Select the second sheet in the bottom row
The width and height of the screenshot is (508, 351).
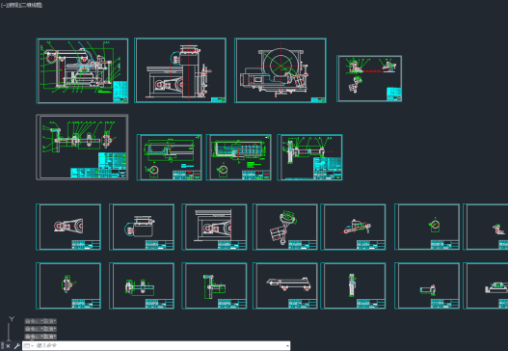click(142, 285)
